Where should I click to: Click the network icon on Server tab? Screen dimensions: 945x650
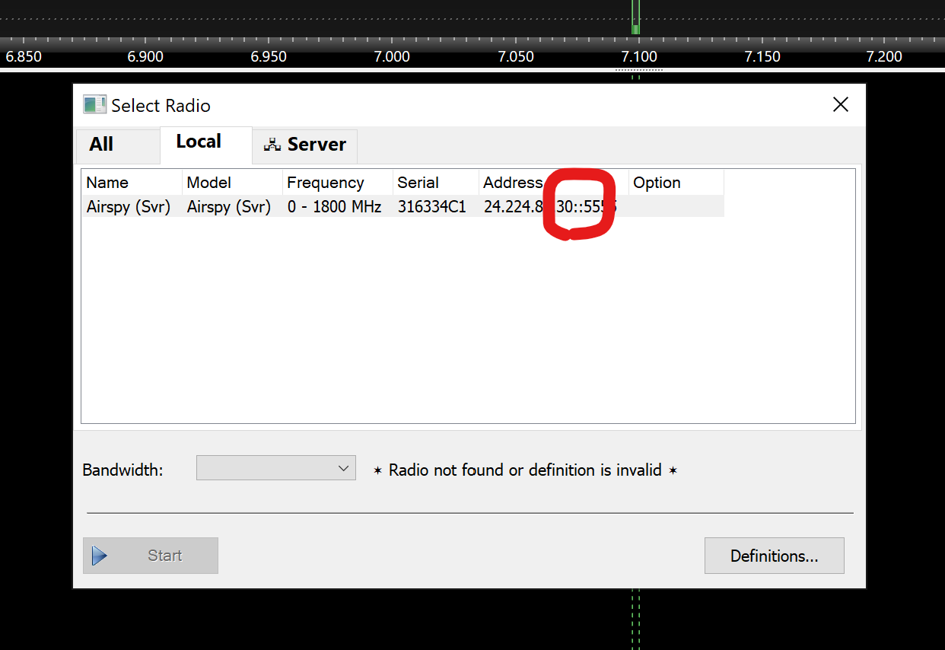[x=272, y=145]
